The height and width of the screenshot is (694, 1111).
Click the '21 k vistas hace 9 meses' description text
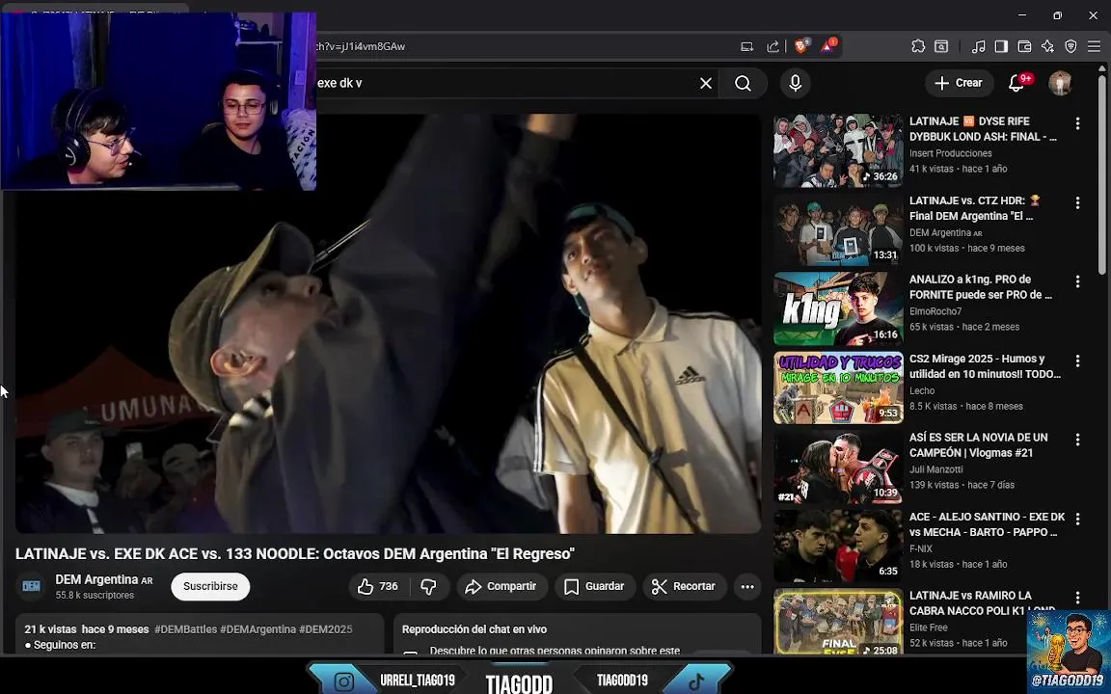87,628
